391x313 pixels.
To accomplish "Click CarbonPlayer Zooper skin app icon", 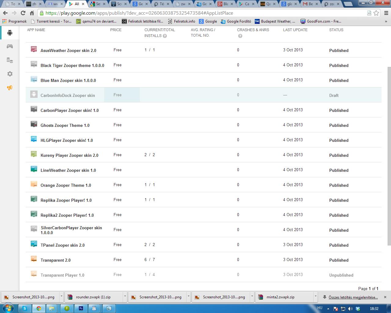I will tap(34, 109).
